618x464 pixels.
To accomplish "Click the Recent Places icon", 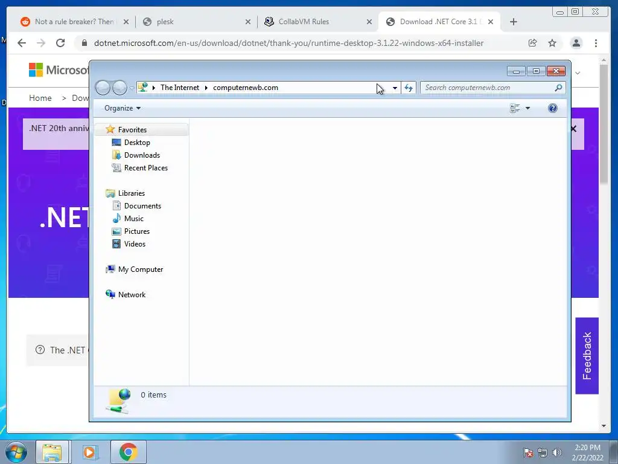I will pos(116,168).
